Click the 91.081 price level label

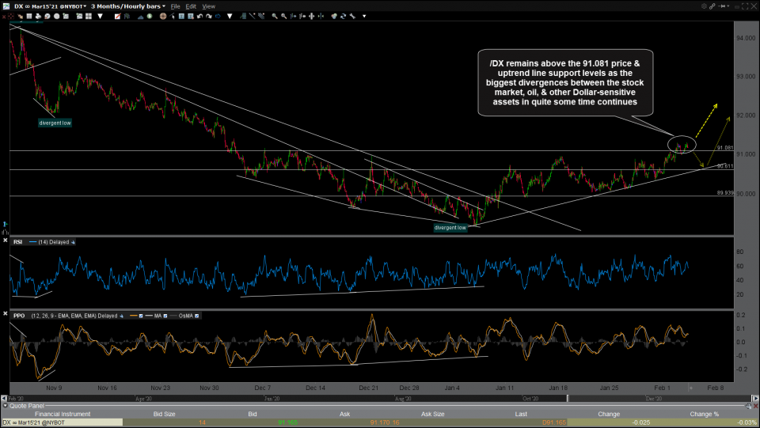pos(724,148)
